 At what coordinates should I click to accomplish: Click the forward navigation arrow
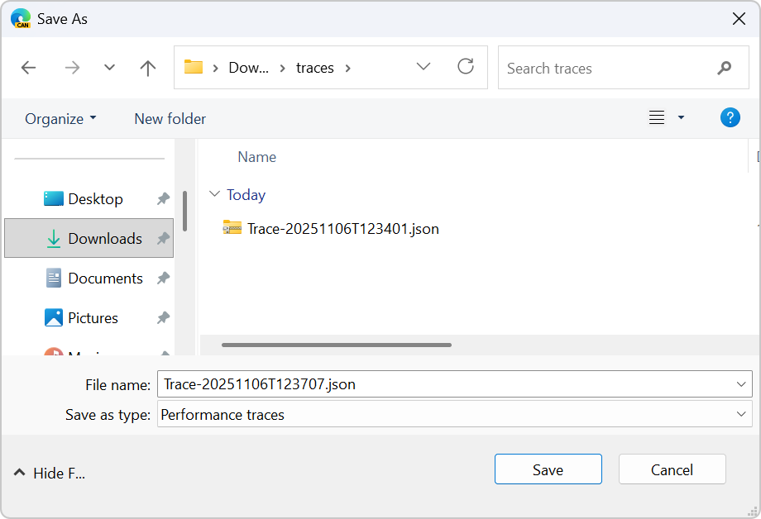click(x=72, y=68)
